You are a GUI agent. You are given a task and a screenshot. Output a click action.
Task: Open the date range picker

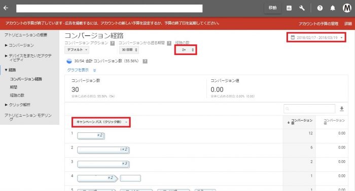point(316,37)
